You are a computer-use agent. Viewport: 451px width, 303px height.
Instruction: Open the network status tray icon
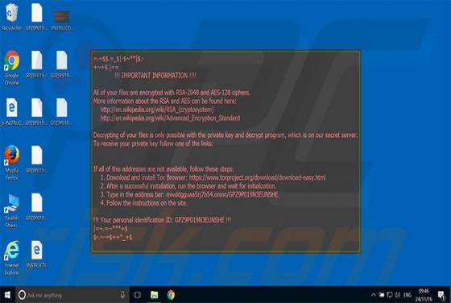point(390,295)
